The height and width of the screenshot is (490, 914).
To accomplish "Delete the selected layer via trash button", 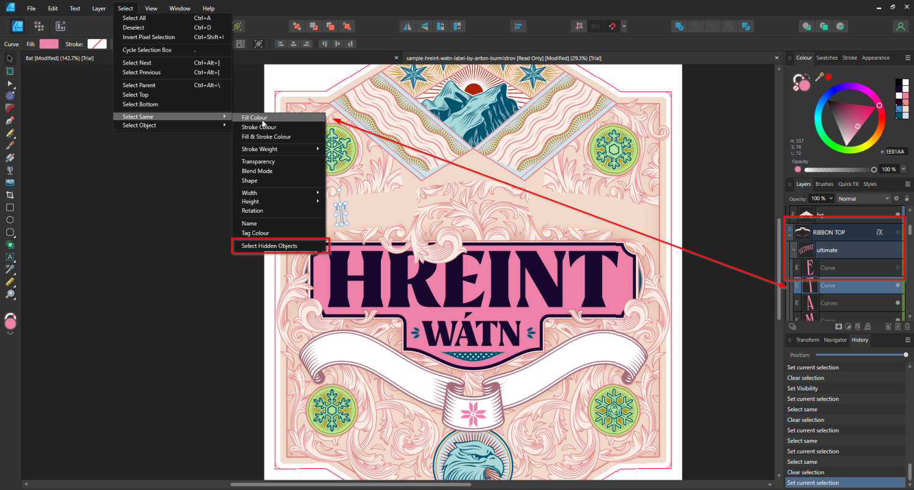I will point(907,327).
